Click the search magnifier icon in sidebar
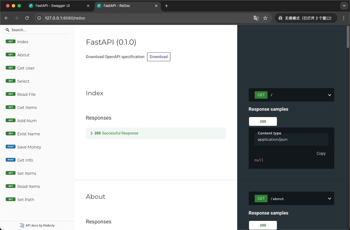Image resolution: width=350 pixels, height=230 pixels. [7, 30]
